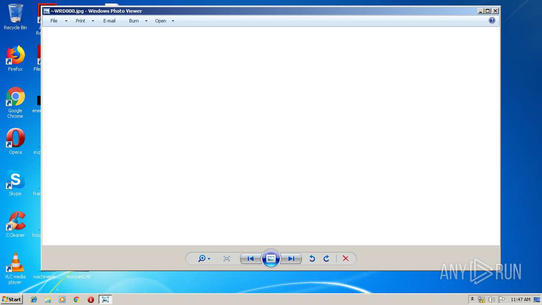Image resolution: width=542 pixels, height=305 pixels.
Task: Click the E-mail menu item
Action: (109, 21)
